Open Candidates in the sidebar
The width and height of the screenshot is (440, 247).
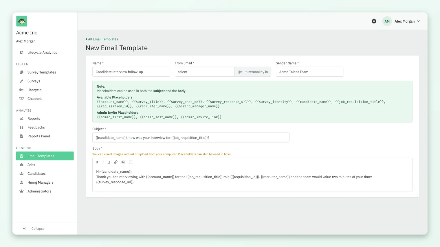[x=45, y=174]
